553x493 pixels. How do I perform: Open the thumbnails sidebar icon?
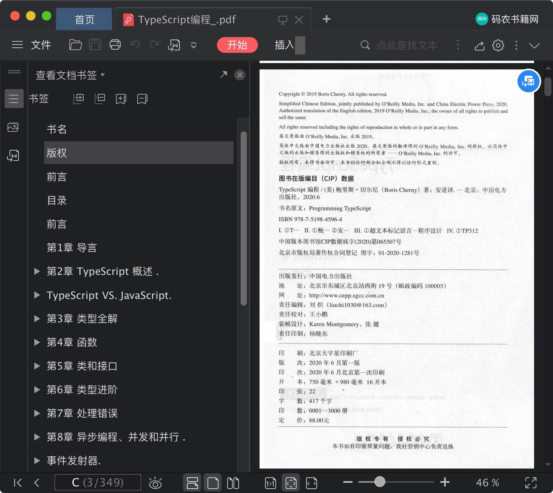(13, 127)
